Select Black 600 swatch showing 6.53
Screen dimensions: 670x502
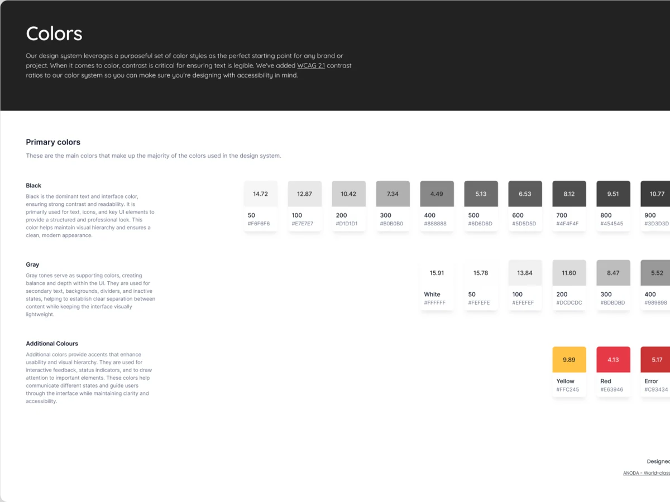pos(525,194)
